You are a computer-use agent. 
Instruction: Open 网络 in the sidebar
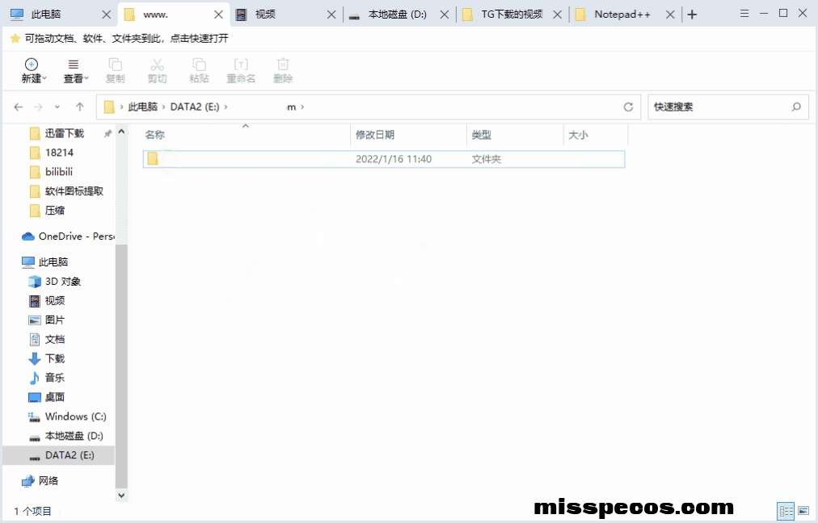pos(48,481)
